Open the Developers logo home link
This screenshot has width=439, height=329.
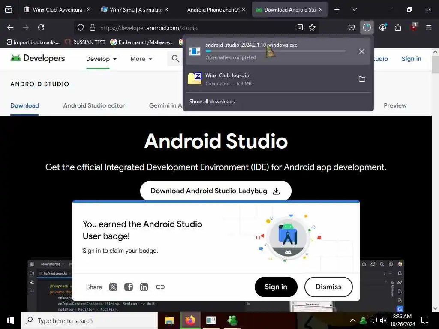click(x=38, y=58)
